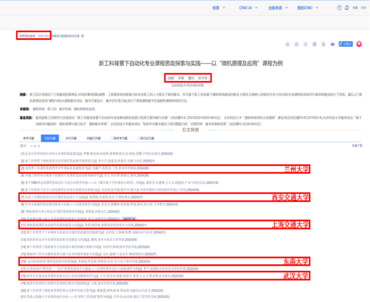This screenshot has height=302, width=370.
Task: Select the 共引文献 tab
Action: point(71,138)
